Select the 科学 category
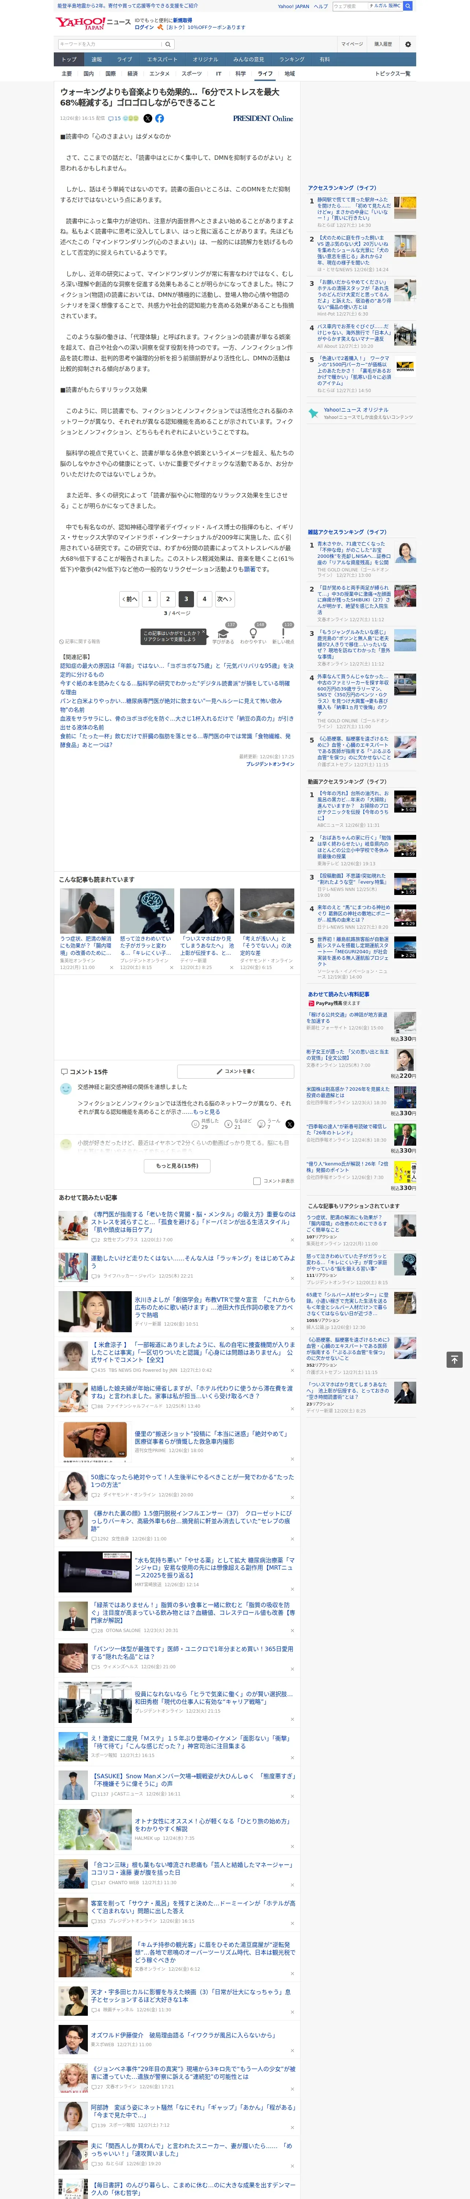Image resolution: width=470 pixels, height=2199 pixels. [x=240, y=73]
